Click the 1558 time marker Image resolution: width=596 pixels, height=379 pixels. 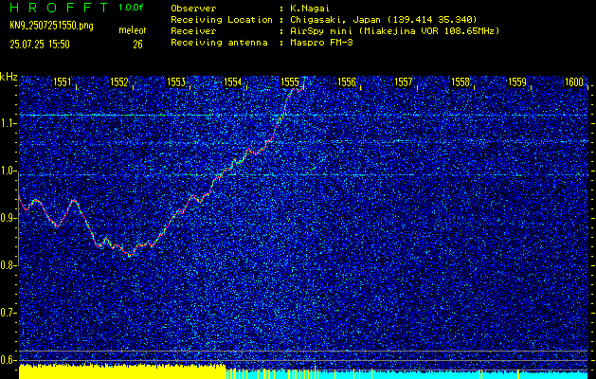click(x=461, y=81)
